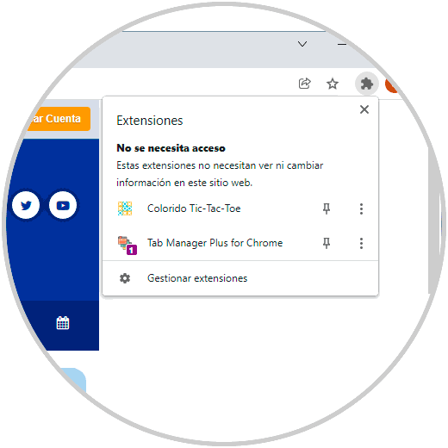Click the Gestionar extensiones gear icon
Viewport: 448px width, 448px height.
coord(125,278)
